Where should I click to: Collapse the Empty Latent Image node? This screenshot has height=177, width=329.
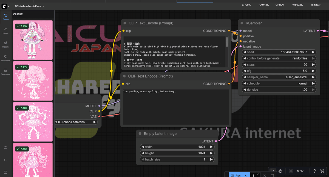click(x=140, y=134)
